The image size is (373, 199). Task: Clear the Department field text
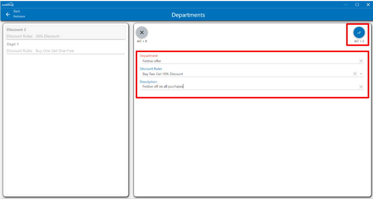click(361, 61)
